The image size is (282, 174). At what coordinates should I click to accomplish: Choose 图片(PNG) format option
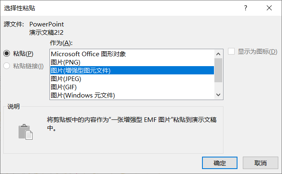(x=132, y=62)
